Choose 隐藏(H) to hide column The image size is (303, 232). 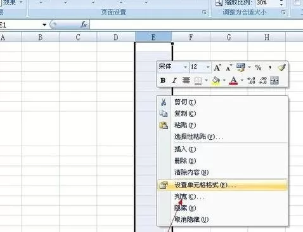tap(222, 208)
